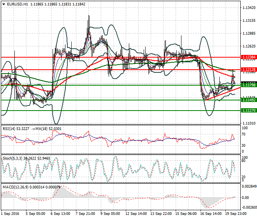Click the MACD scale value 0.002849

249,186
